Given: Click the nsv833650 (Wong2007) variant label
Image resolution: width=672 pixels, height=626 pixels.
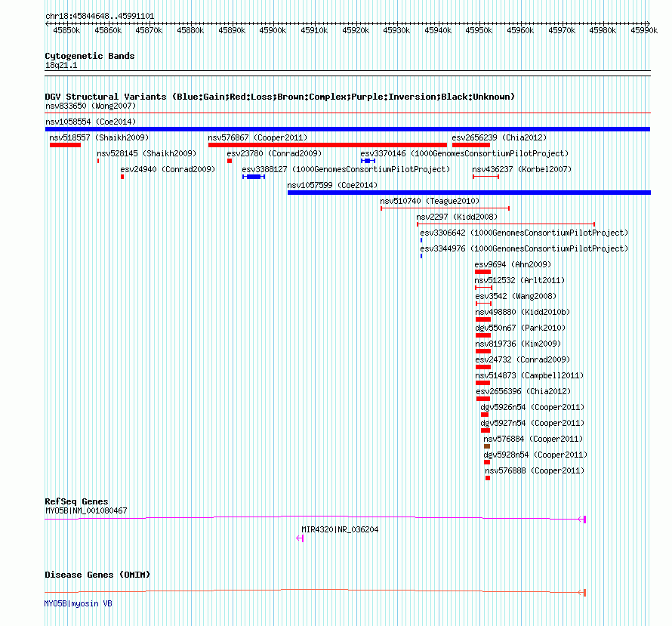Looking at the screenshot, I should (91, 106).
